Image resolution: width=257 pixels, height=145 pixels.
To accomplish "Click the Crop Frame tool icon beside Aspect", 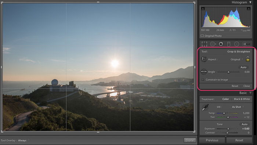I will 204,59.
